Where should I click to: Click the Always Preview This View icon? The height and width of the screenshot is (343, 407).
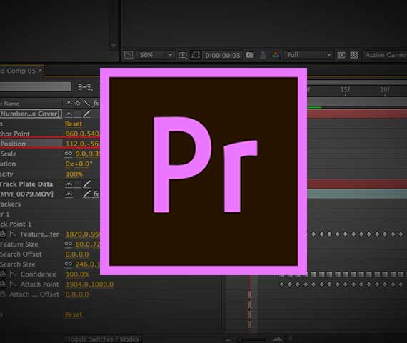pyautogui.click(x=129, y=55)
